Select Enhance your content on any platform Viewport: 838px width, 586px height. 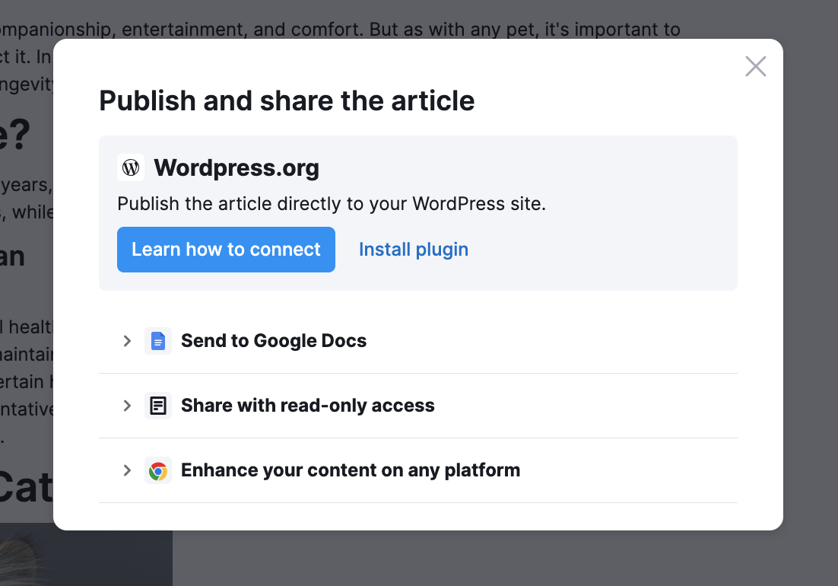pos(350,470)
